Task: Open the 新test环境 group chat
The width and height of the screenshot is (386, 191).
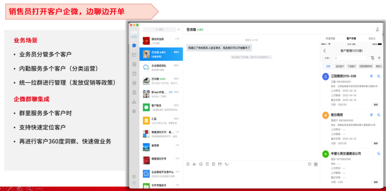Action: coord(161,94)
